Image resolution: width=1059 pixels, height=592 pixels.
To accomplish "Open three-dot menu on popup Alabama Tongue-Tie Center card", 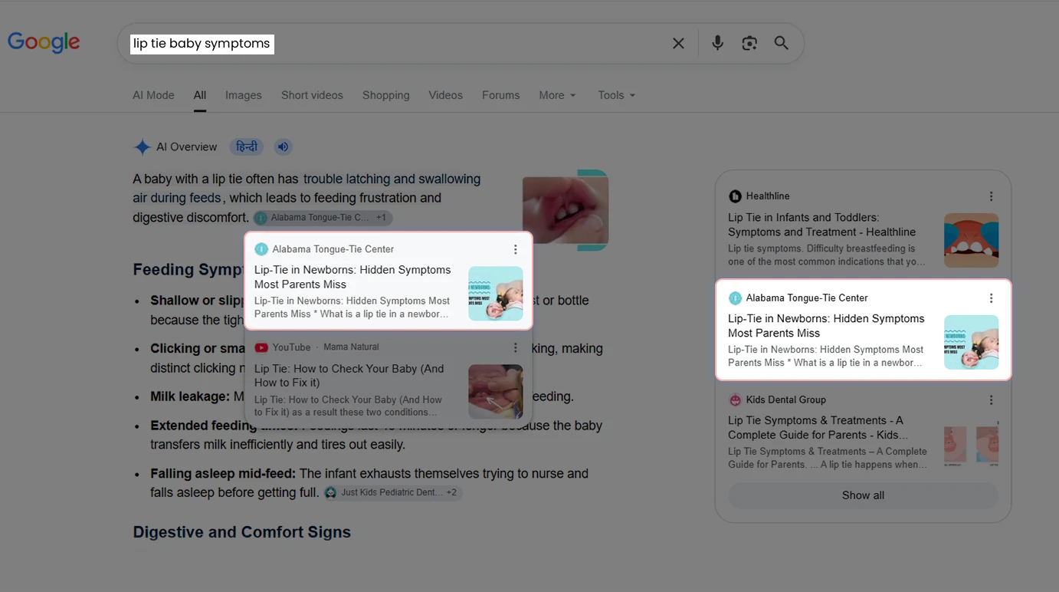I will click(x=516, y=249).
